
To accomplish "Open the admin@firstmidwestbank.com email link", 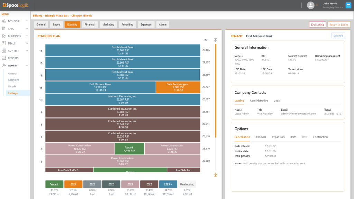I will tap(298, 114).
